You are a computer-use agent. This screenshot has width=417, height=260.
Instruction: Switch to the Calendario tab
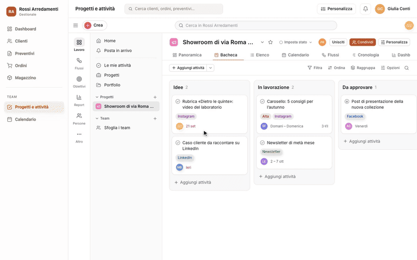point(295,55)
